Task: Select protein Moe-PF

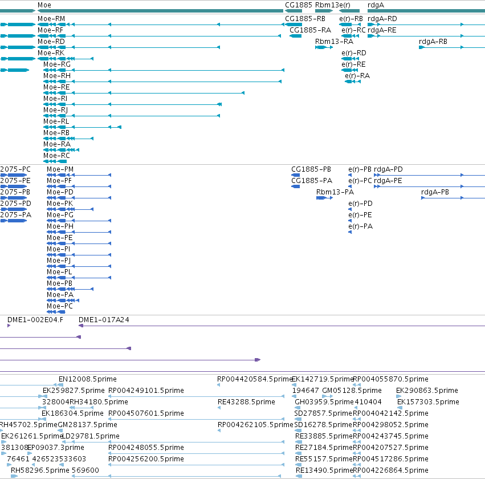Action: click(59, 181)
